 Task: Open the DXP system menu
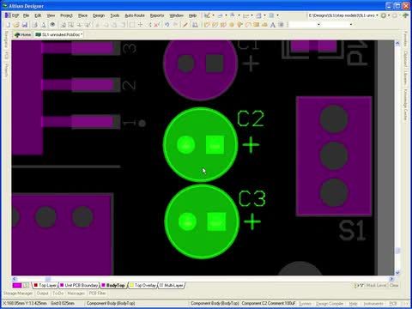click(x=12, y=15)
